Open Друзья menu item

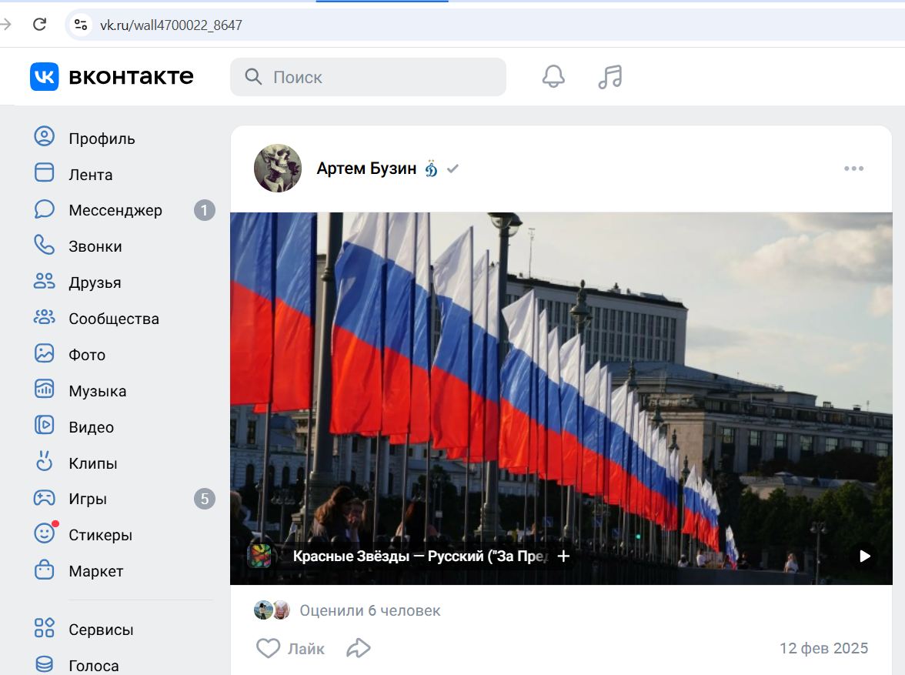coord(95,282)
